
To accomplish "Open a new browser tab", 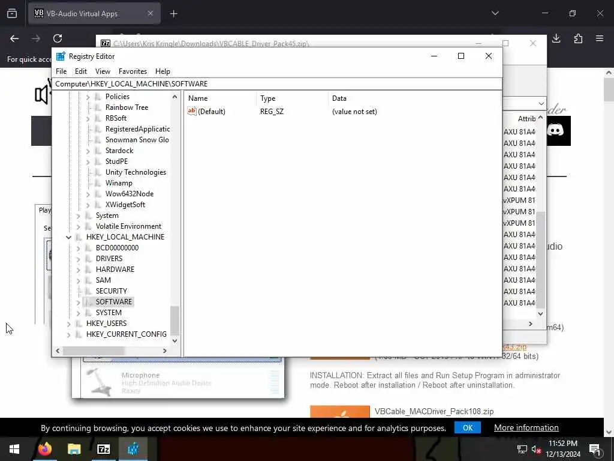I will (173, 14).
